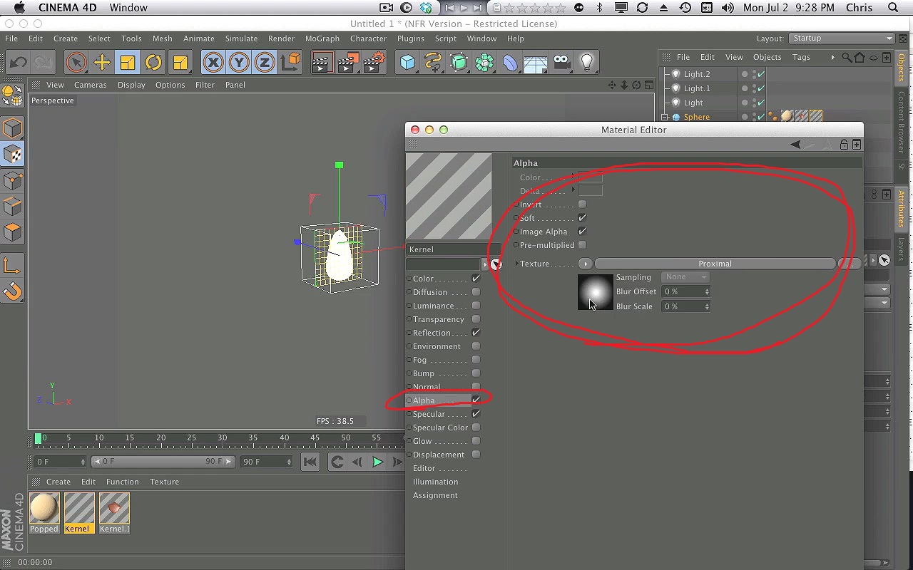Screen dimensions: 913x570
Task: Select the Axis mode L-shaped icon
Action: [12, 266]
